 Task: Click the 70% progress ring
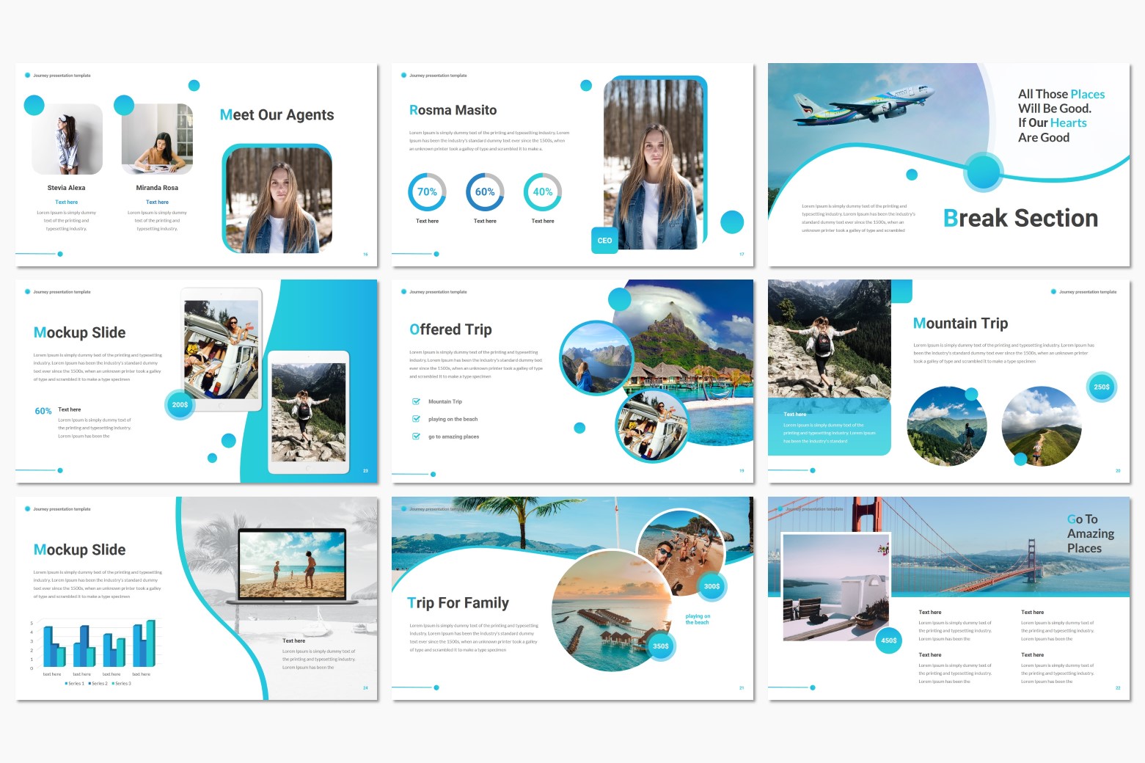point(427,192)
